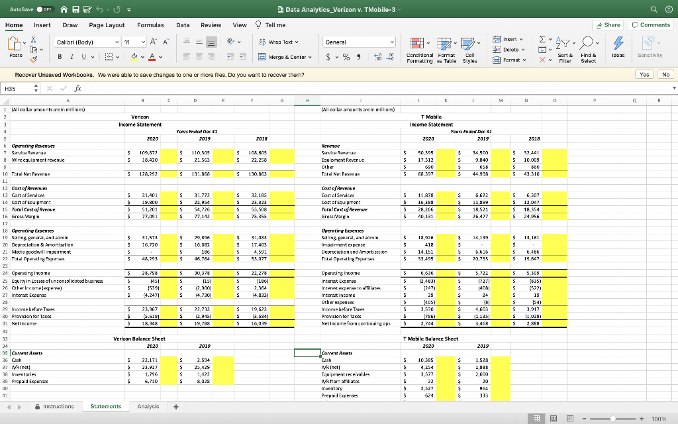The height and width of the screenshot is (424, 678).
Task: Toggle the AutoSave switch
Action: [44, 9]
